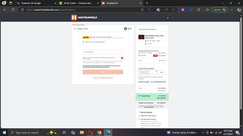The height and width of the screenshot is (136, 243).
Task: Click the faded Next button under the email field
Action: coord(103,72)
